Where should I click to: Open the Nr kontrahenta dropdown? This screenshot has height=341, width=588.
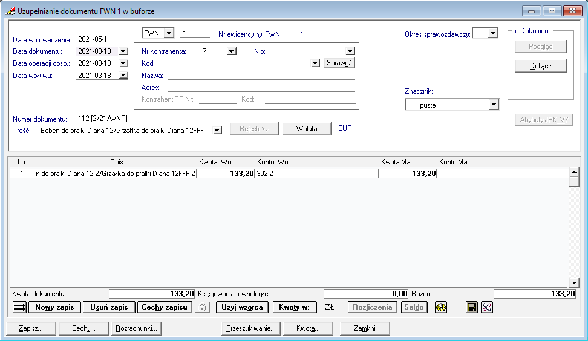tap(231, 51)
